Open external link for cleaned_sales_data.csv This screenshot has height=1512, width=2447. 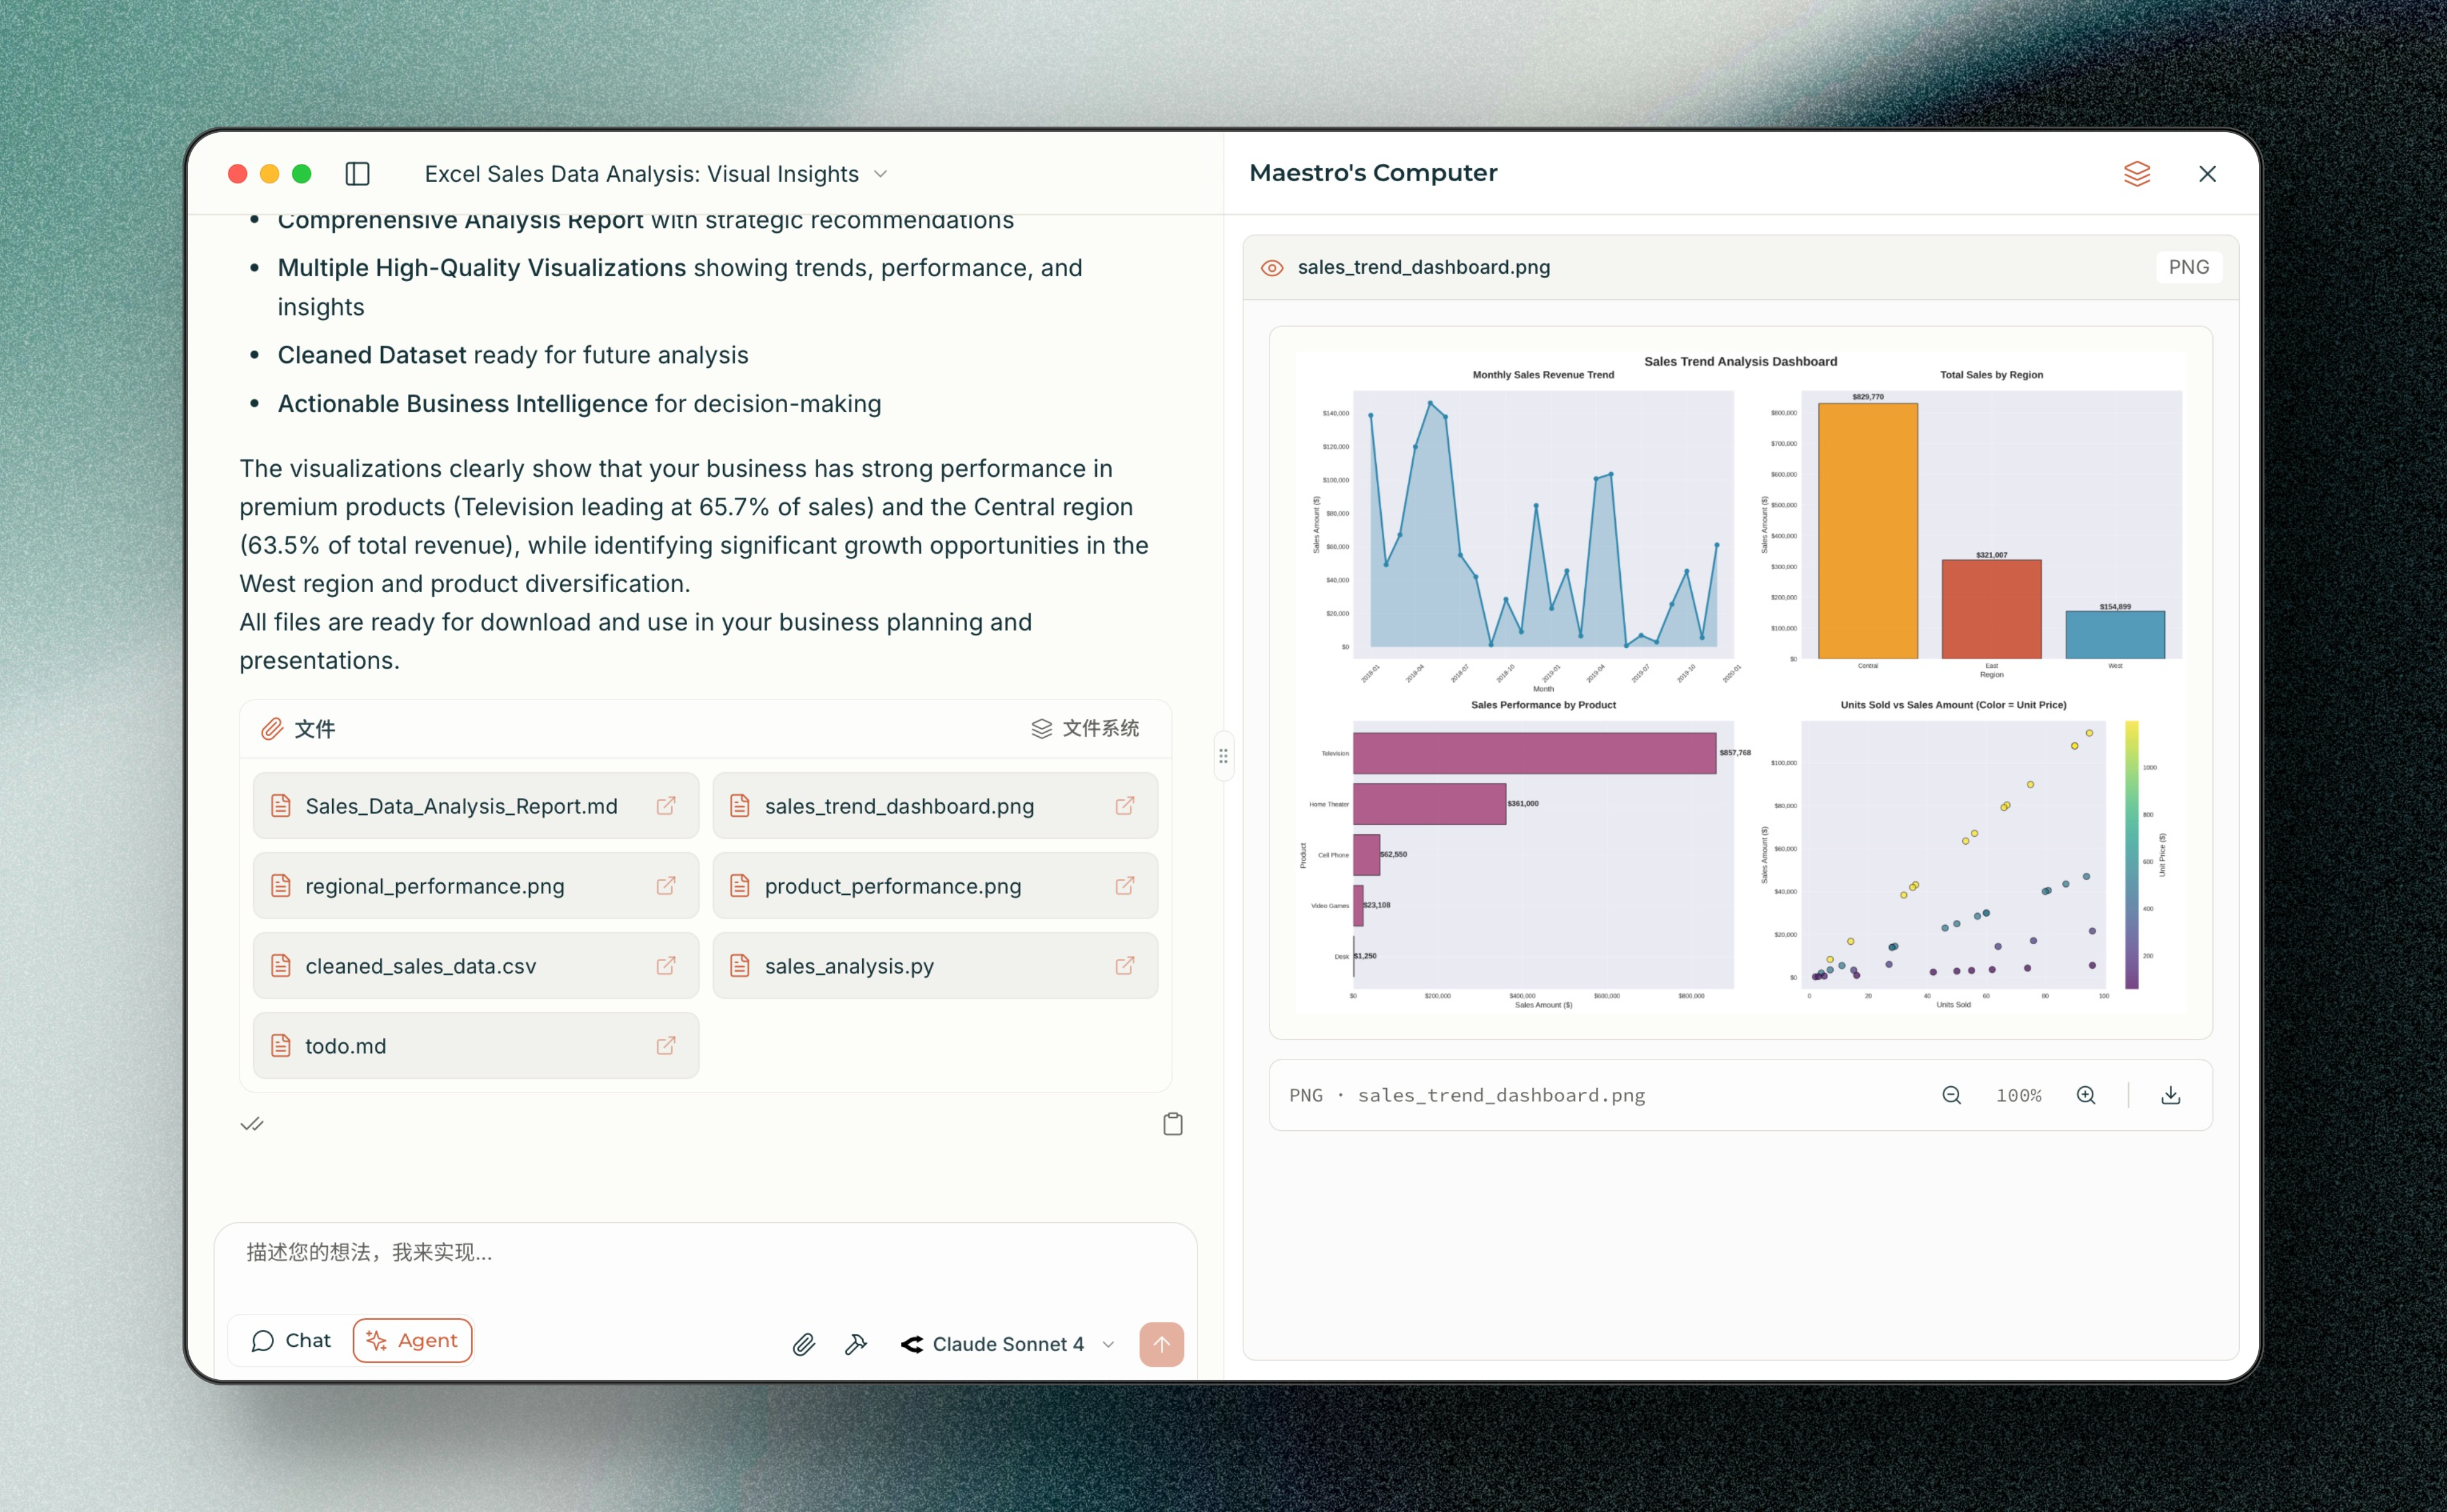[x=666, y=966]
